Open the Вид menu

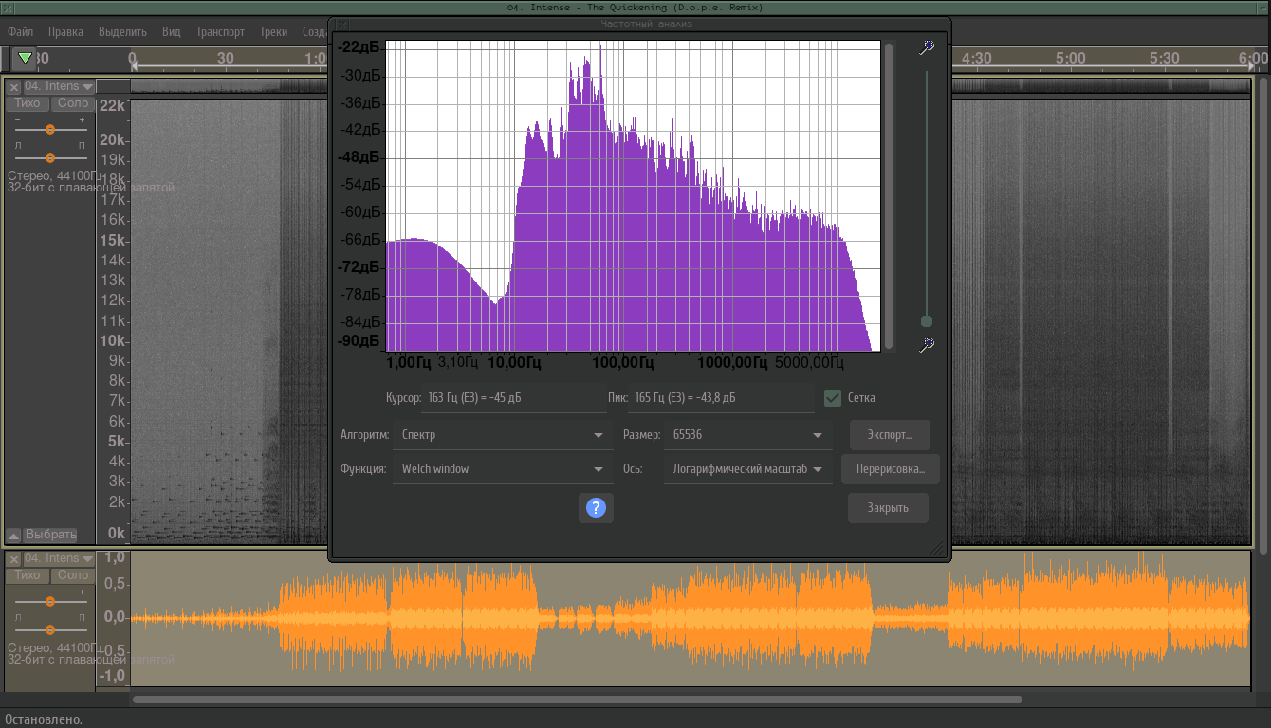pyautogui.click(x=171, y=31)
